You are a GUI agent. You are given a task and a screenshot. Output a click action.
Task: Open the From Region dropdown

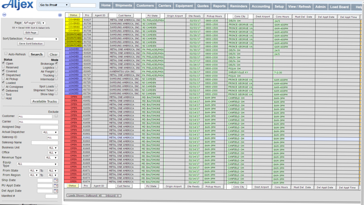point(34,175)
